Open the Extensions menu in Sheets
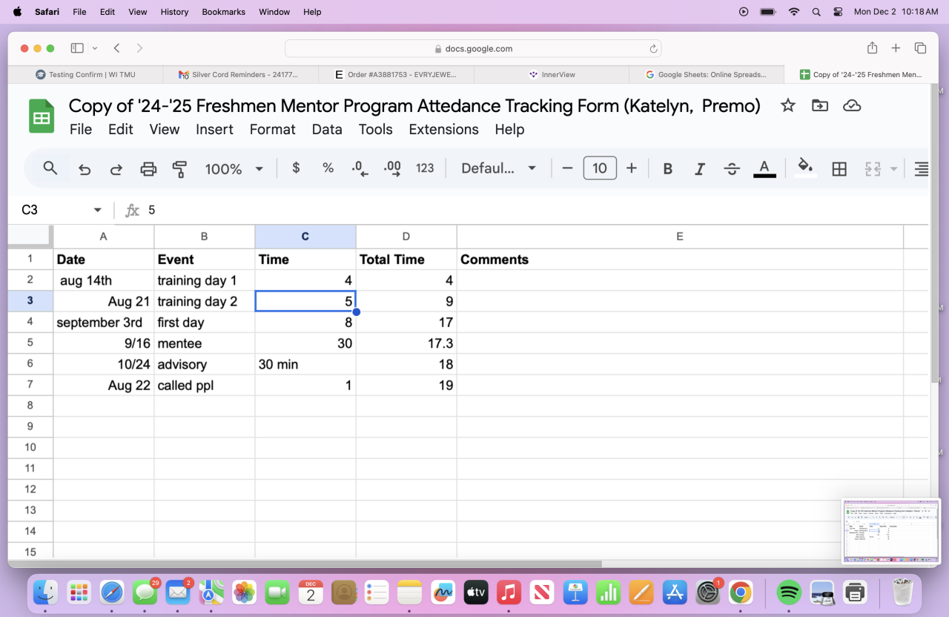The width and height of the screenshot is (949, 617). (444, 129)
